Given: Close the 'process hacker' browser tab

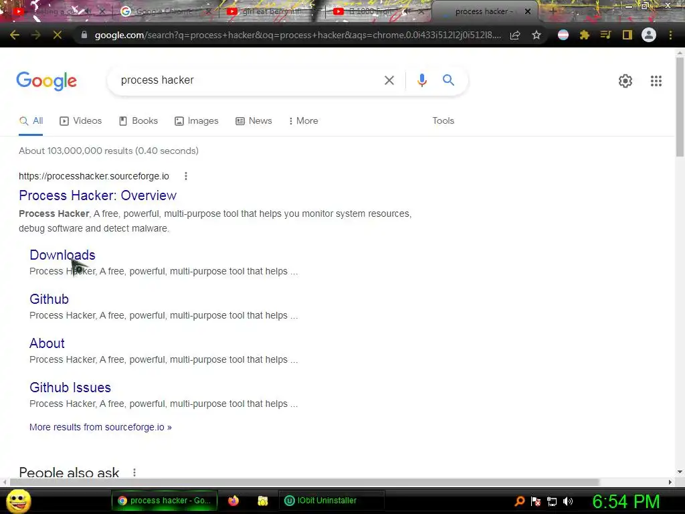Looking at the screenshot, I should 528,12.
